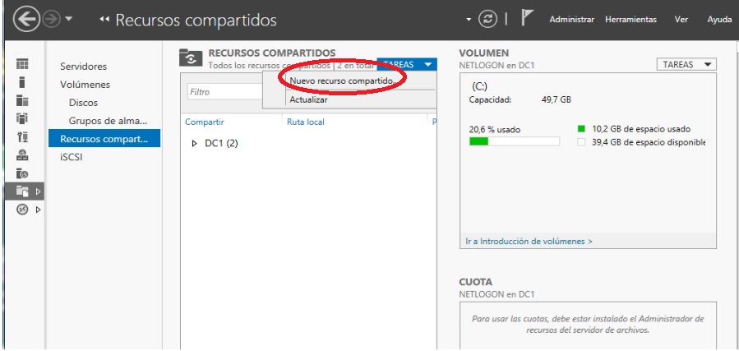
Task: Open the Herramientas menu
Action: pyautogui.click(x=630, y=20)
